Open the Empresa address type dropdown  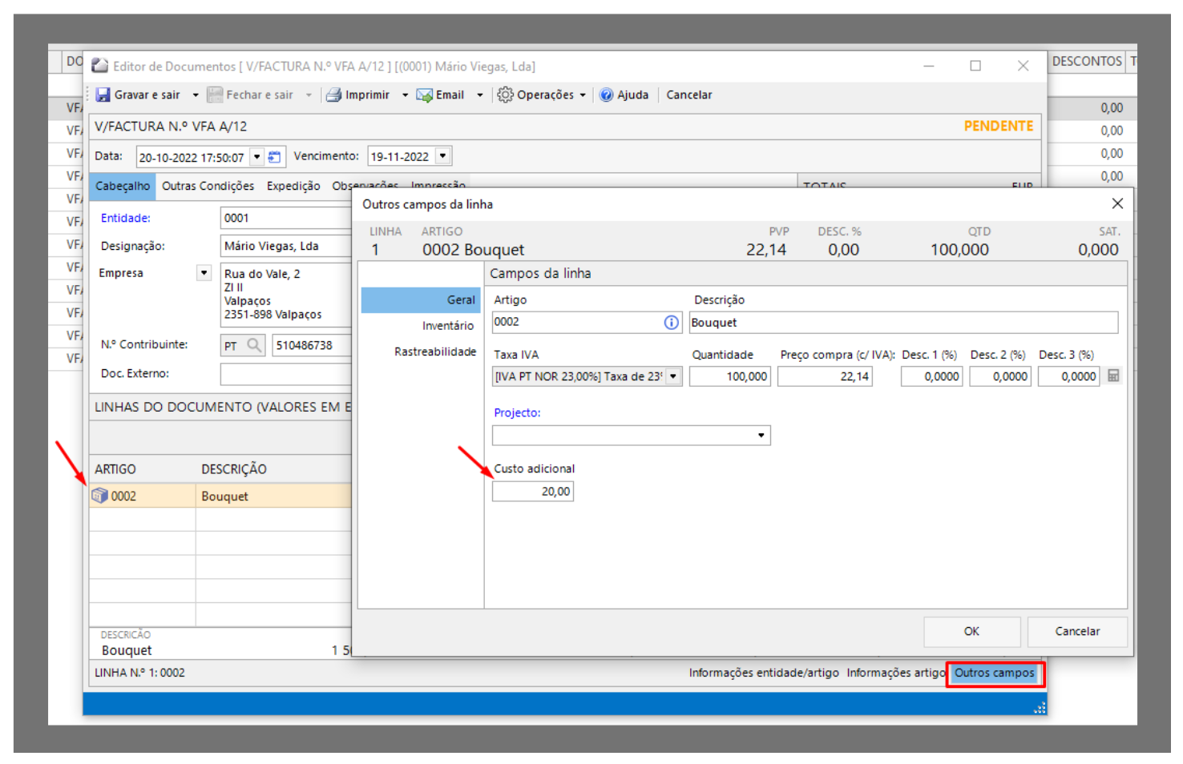coord(204,273)
